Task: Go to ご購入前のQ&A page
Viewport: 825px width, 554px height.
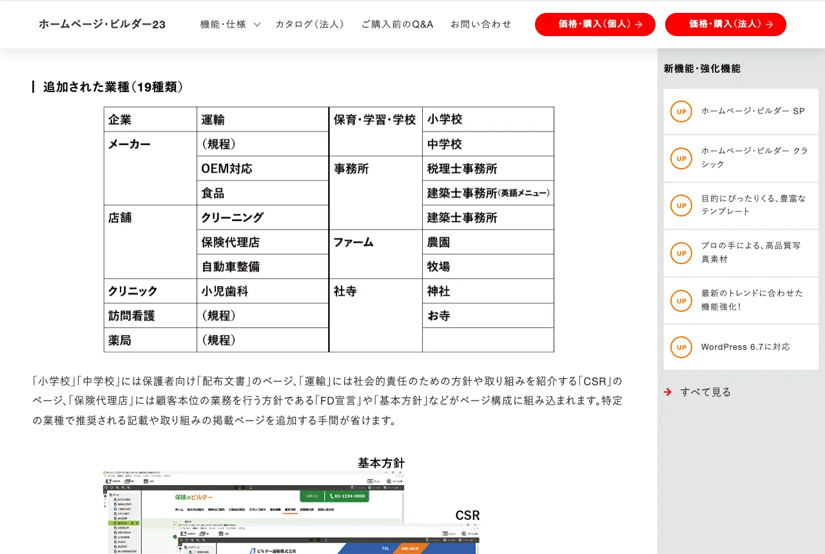Action: click(x=397, y=24)
